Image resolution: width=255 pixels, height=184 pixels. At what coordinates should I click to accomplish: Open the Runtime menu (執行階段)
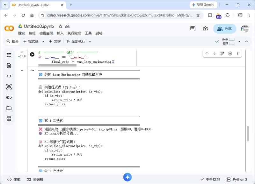74,33
